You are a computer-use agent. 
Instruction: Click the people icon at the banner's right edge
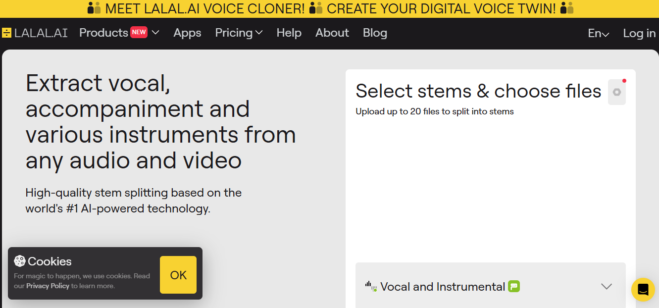pos(567,8)
